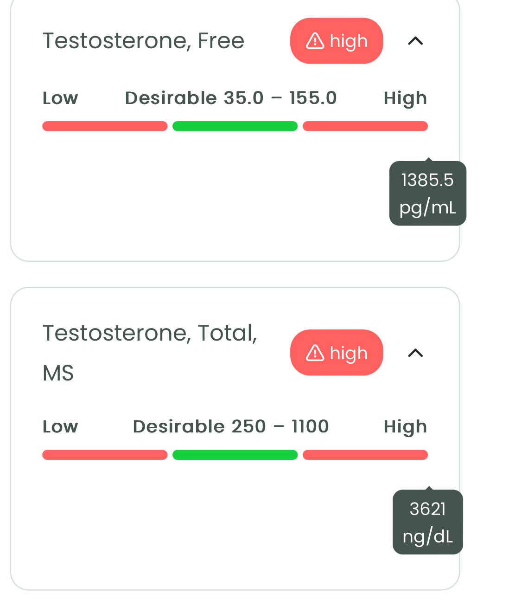The image size is (528, 606).
Task: Click the Low label on Free testosterone
Action: tap(60, 98)
